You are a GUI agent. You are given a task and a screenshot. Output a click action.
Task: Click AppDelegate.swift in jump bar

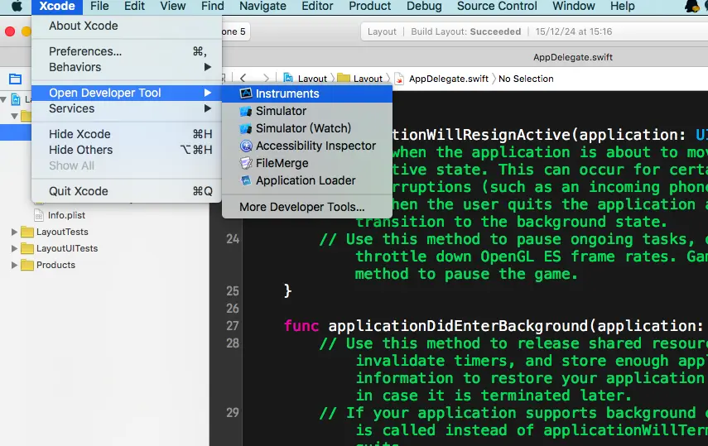coord(441,79)
